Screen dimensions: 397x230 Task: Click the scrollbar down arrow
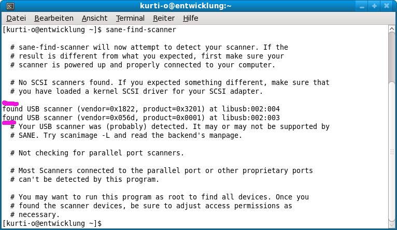point(392,223)
